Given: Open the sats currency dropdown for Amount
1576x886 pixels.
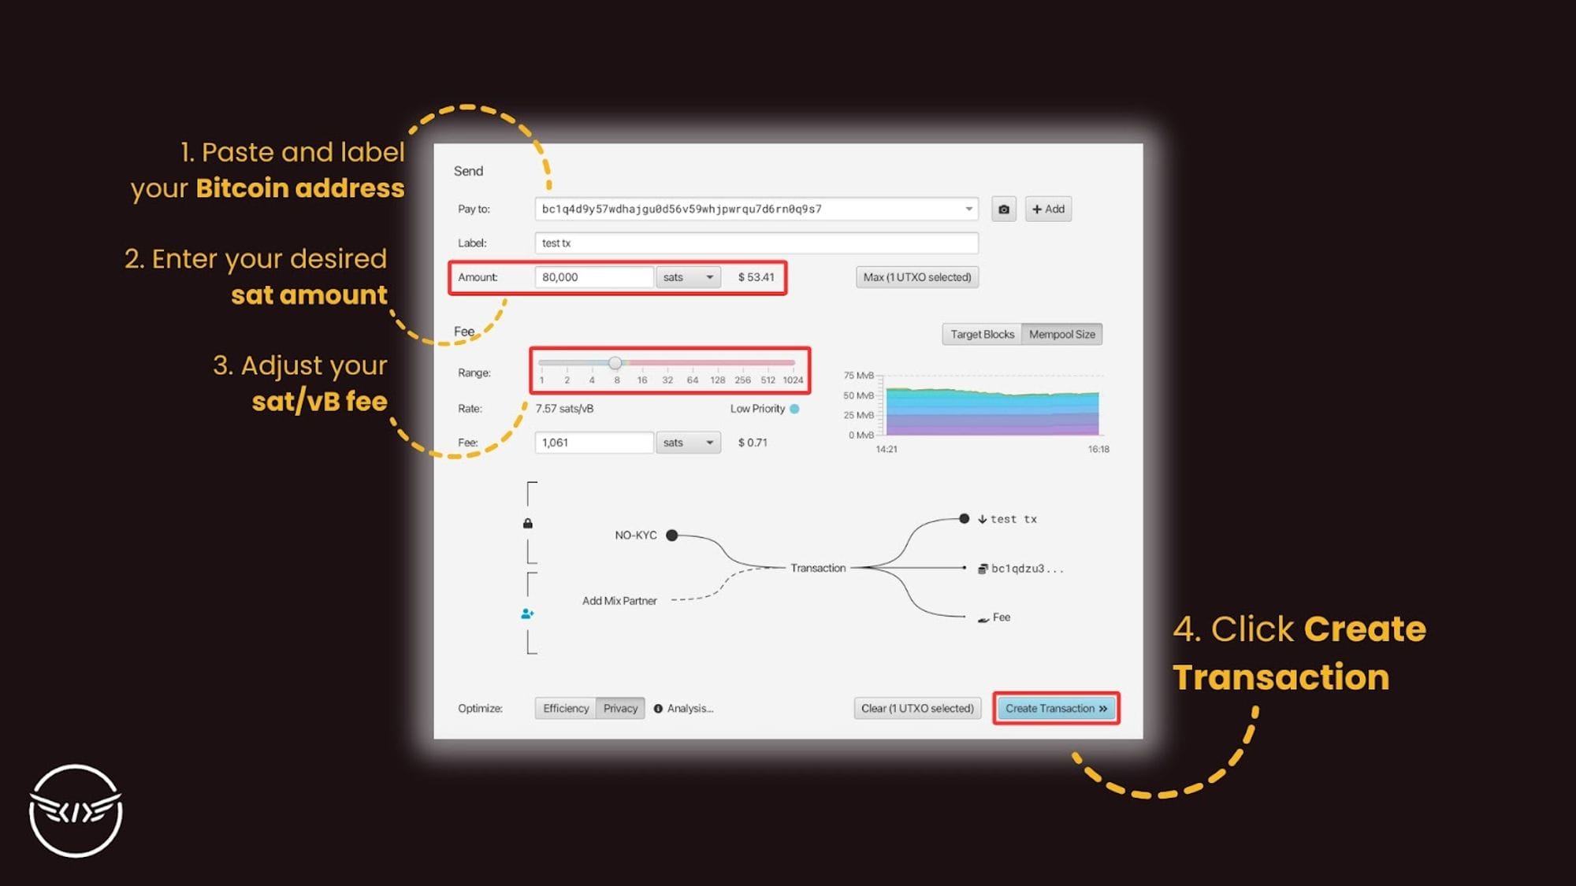Looking at the screenshot, I should click(687, 277).
